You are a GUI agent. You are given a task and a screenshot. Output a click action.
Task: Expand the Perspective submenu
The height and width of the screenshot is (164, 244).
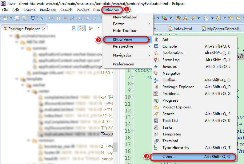127,46
